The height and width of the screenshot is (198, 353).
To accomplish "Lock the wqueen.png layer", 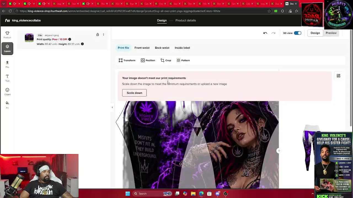I will (97, 35).
